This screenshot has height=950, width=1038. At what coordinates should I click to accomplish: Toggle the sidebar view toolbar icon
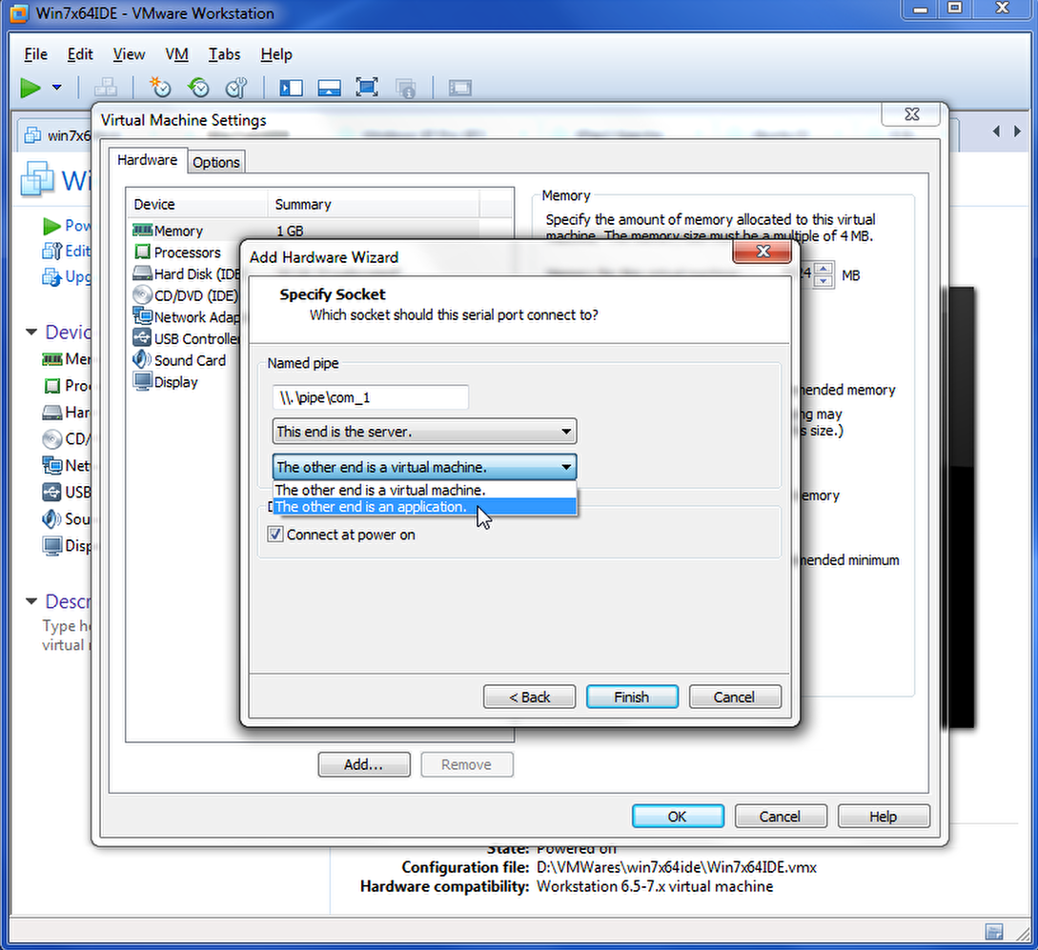point(291,88)
